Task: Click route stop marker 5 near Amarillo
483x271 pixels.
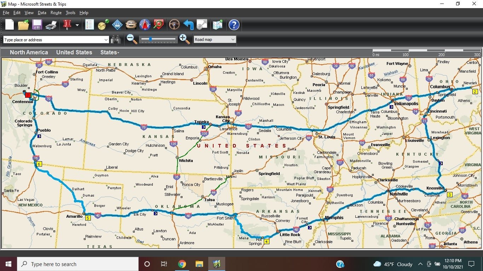Action: [x=88, y=218]
